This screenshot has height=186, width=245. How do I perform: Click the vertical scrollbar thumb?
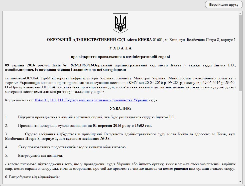click(x=240, y=52)
